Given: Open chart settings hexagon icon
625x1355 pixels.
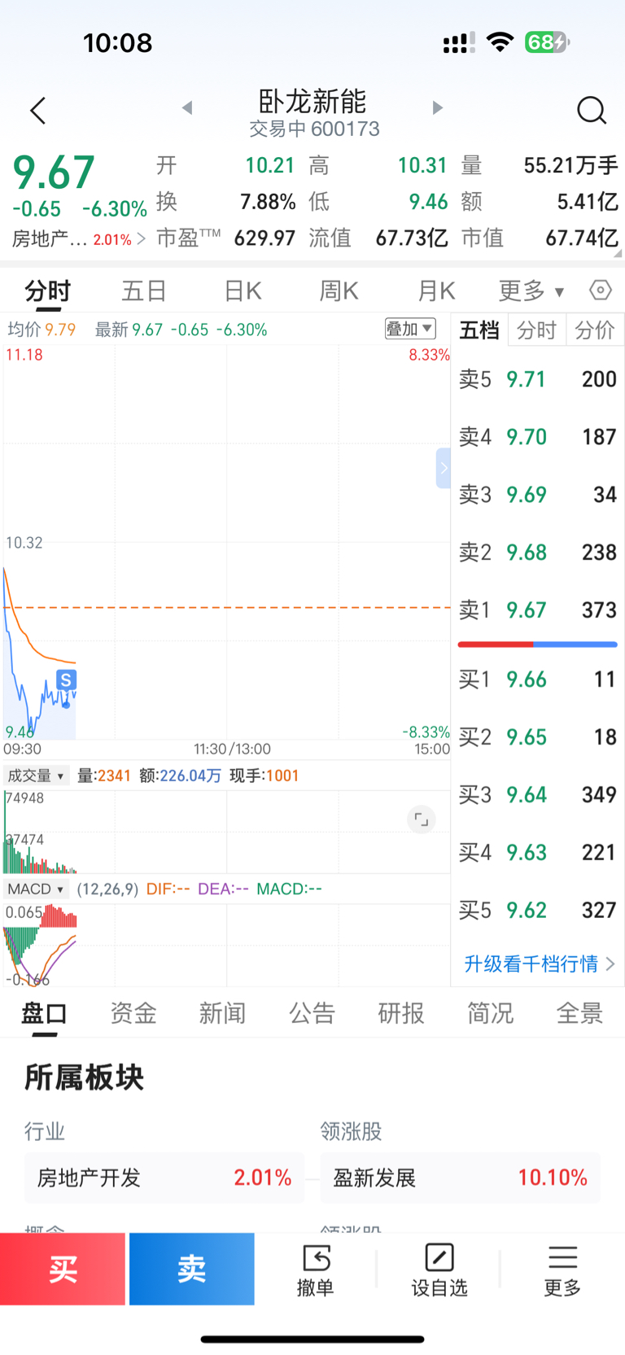Looking at the screenshot, I should coord(600,291).
